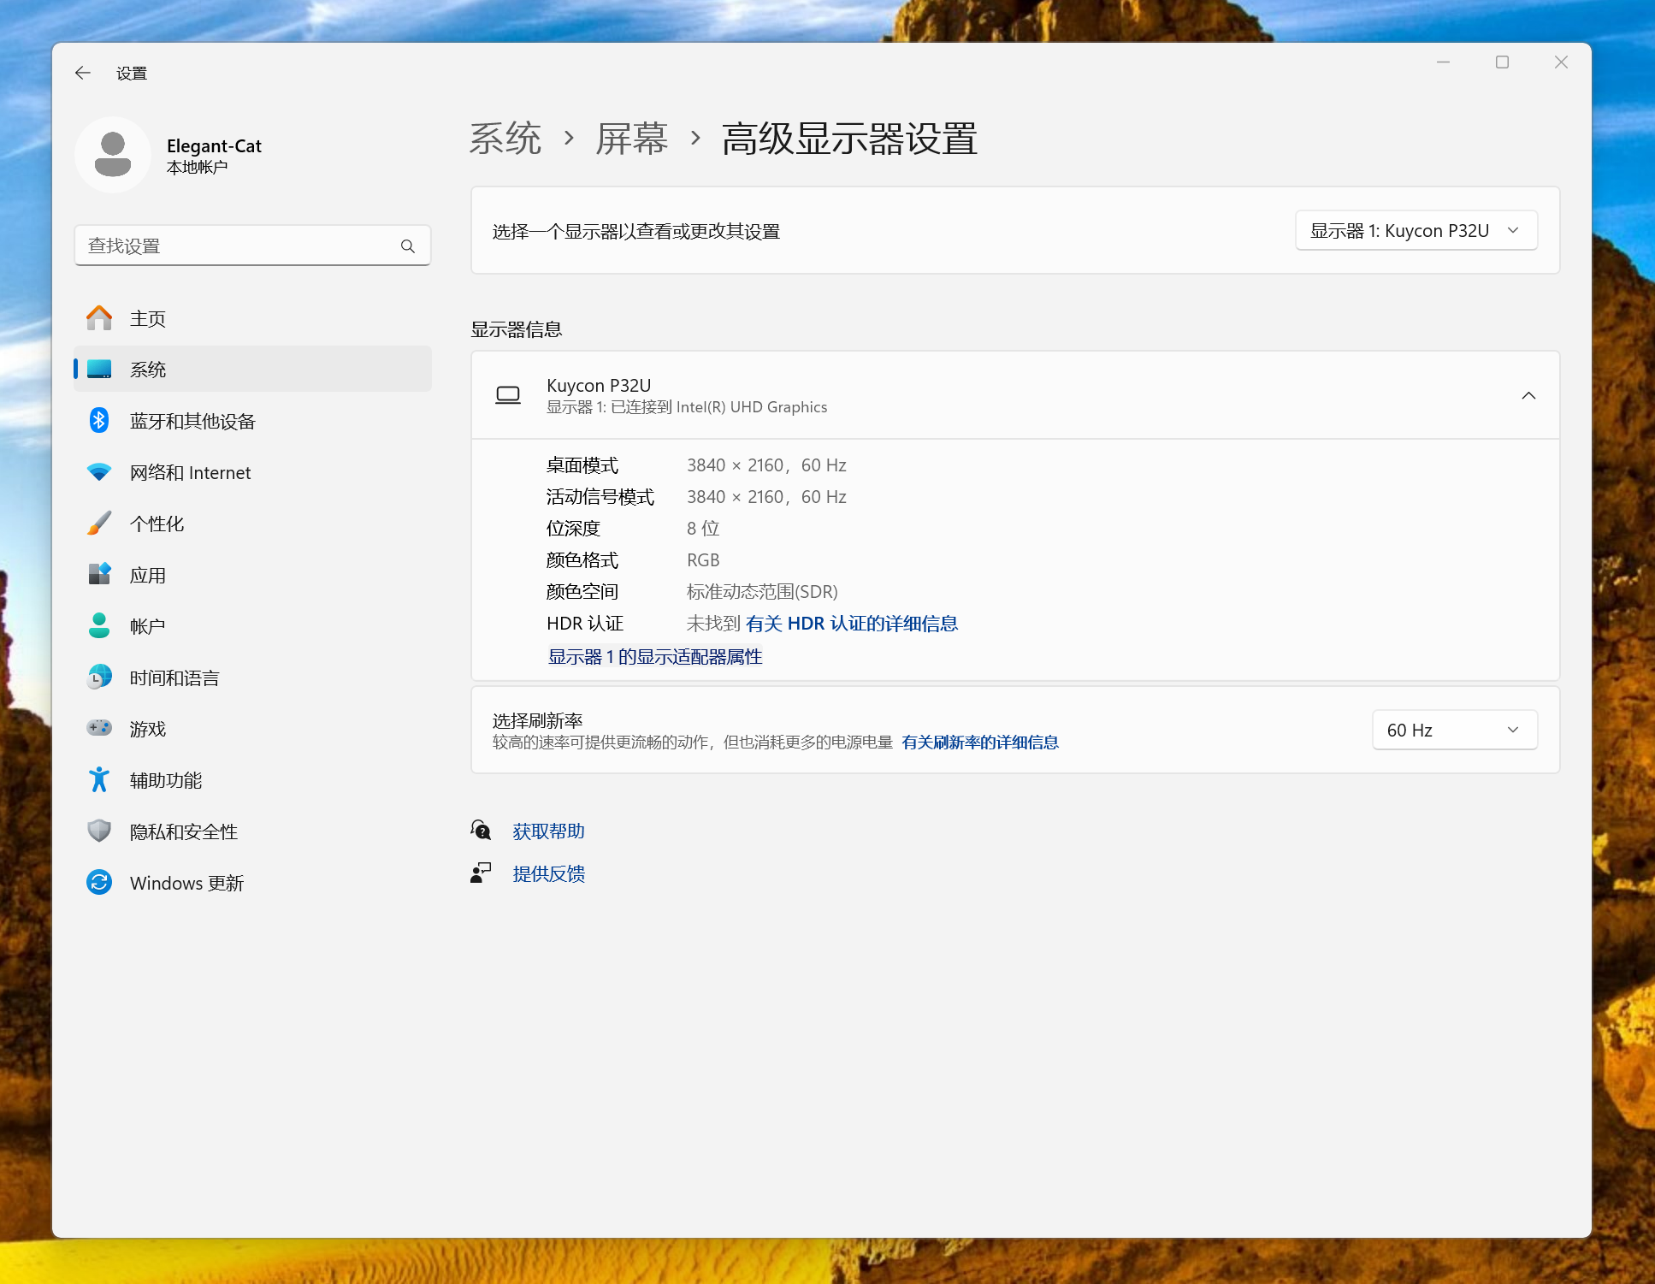
Task: Open Bluetooth settings via its icon
Action: click(99, 420)
